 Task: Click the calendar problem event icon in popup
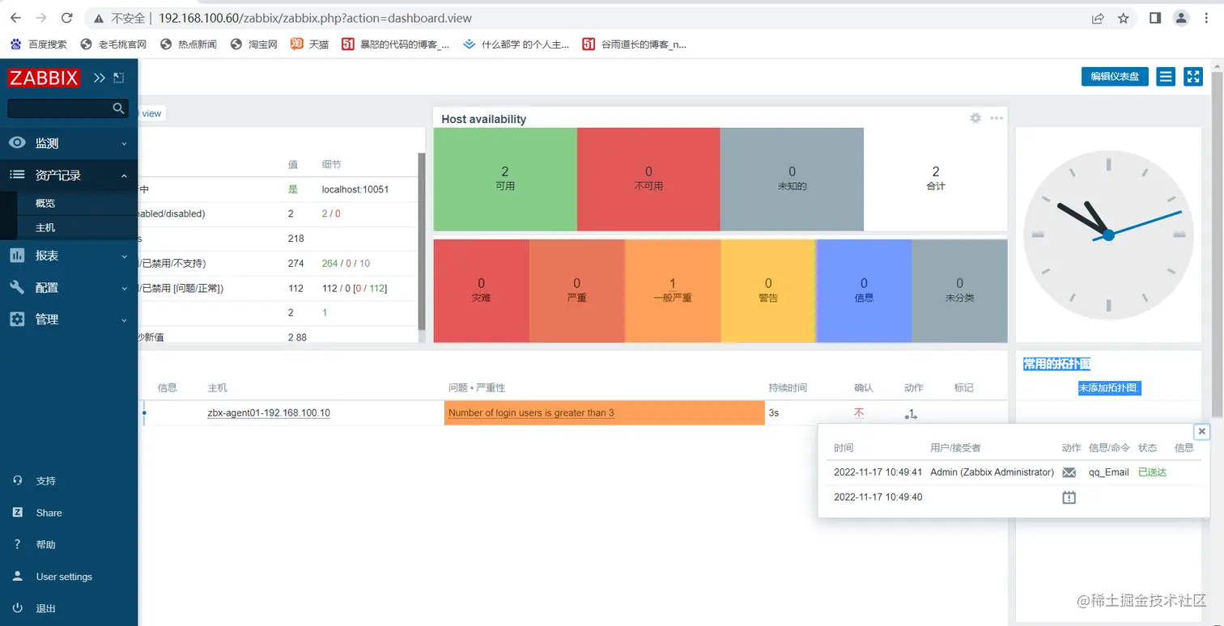1069,497
